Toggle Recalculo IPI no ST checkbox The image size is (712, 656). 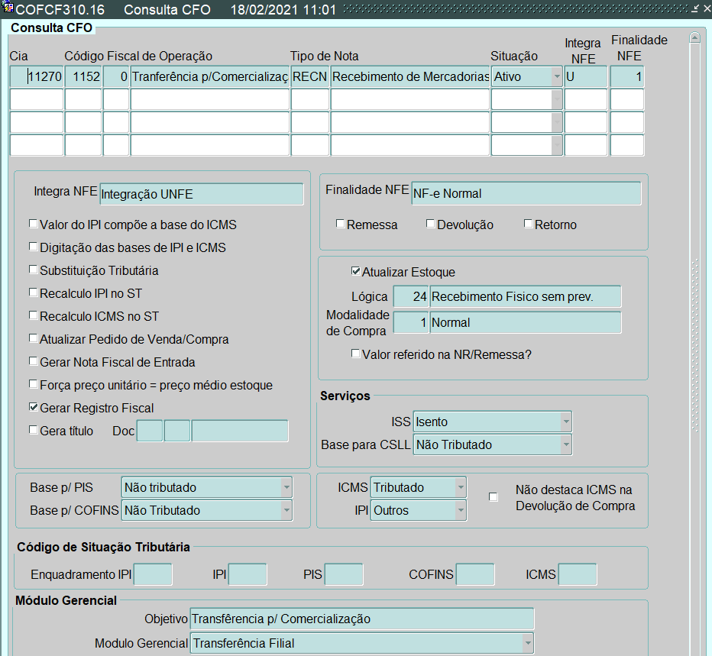click(33, 292)
